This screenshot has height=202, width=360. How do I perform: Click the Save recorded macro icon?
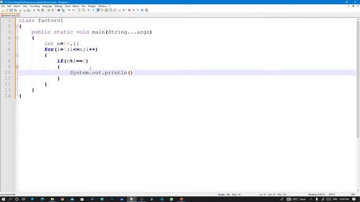[x=147, y=10]
